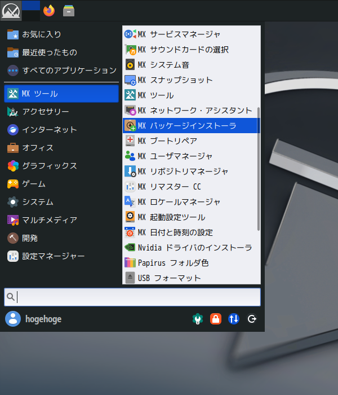Launch Nvidia ドライバのインストーラ
This screenshot has width=338, height=395.
click(x=194, y=247)
